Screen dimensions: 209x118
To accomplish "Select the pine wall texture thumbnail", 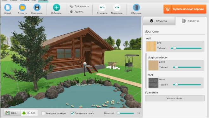I will point(151,46).
